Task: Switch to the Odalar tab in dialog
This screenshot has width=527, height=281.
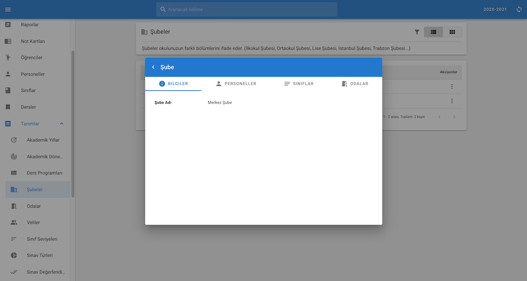Action: pos(355,84)
